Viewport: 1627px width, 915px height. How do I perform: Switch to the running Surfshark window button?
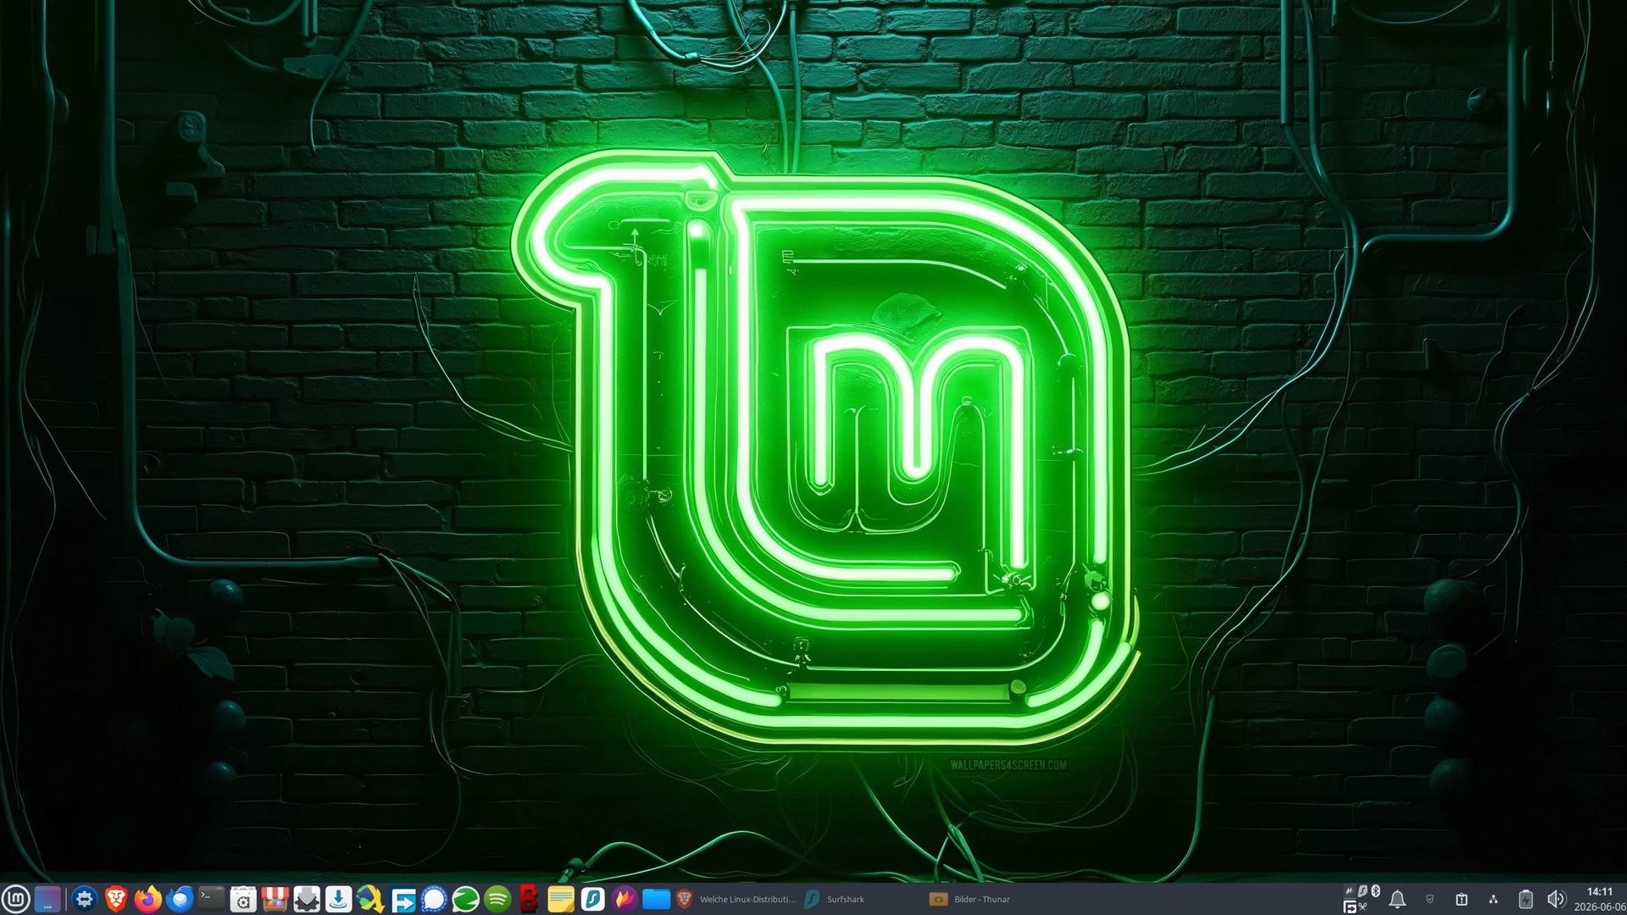click(x=863, y=899)
